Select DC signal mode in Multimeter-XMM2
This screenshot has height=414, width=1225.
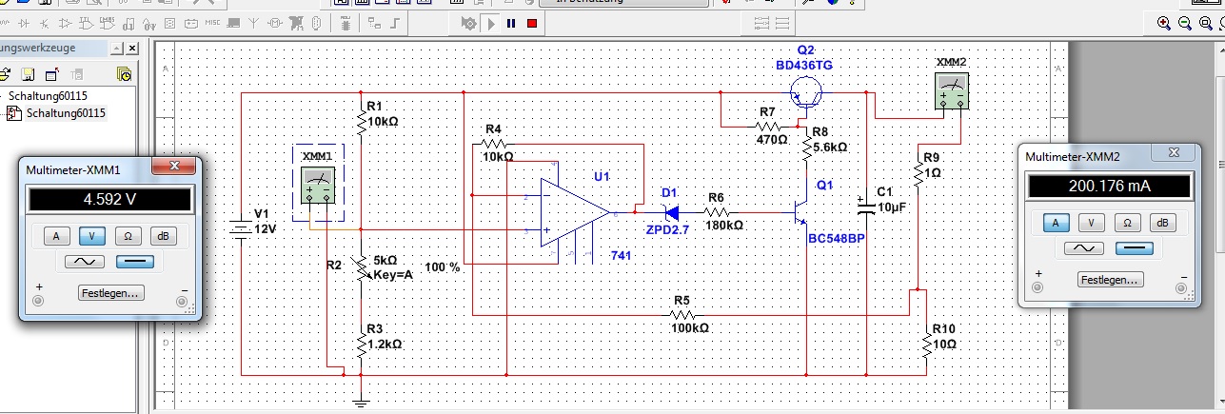coord(1134,248)
